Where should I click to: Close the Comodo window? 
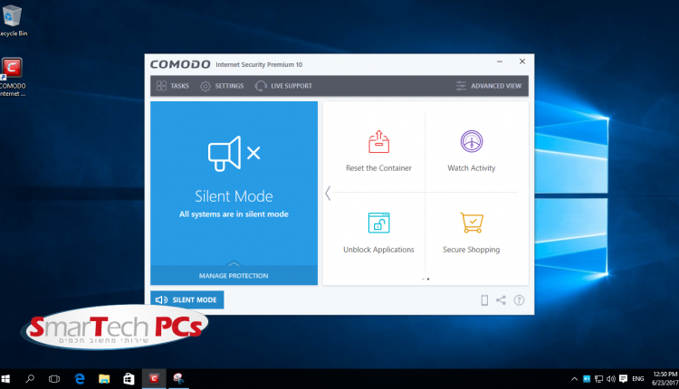(x=522, y=62)
